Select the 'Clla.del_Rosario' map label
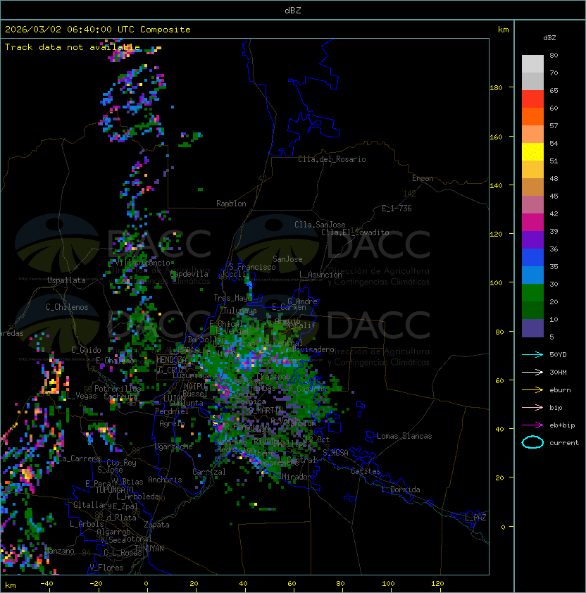 (x=332, y=159)
